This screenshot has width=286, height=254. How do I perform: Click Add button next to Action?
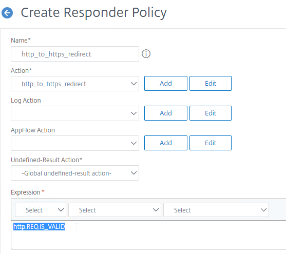tap(166, 83)
